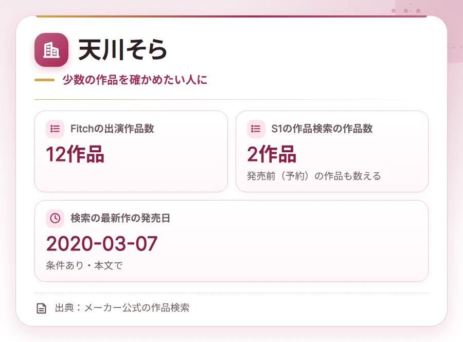
Task: Click the three decorative dots at the top right
Action: [406, 11]
